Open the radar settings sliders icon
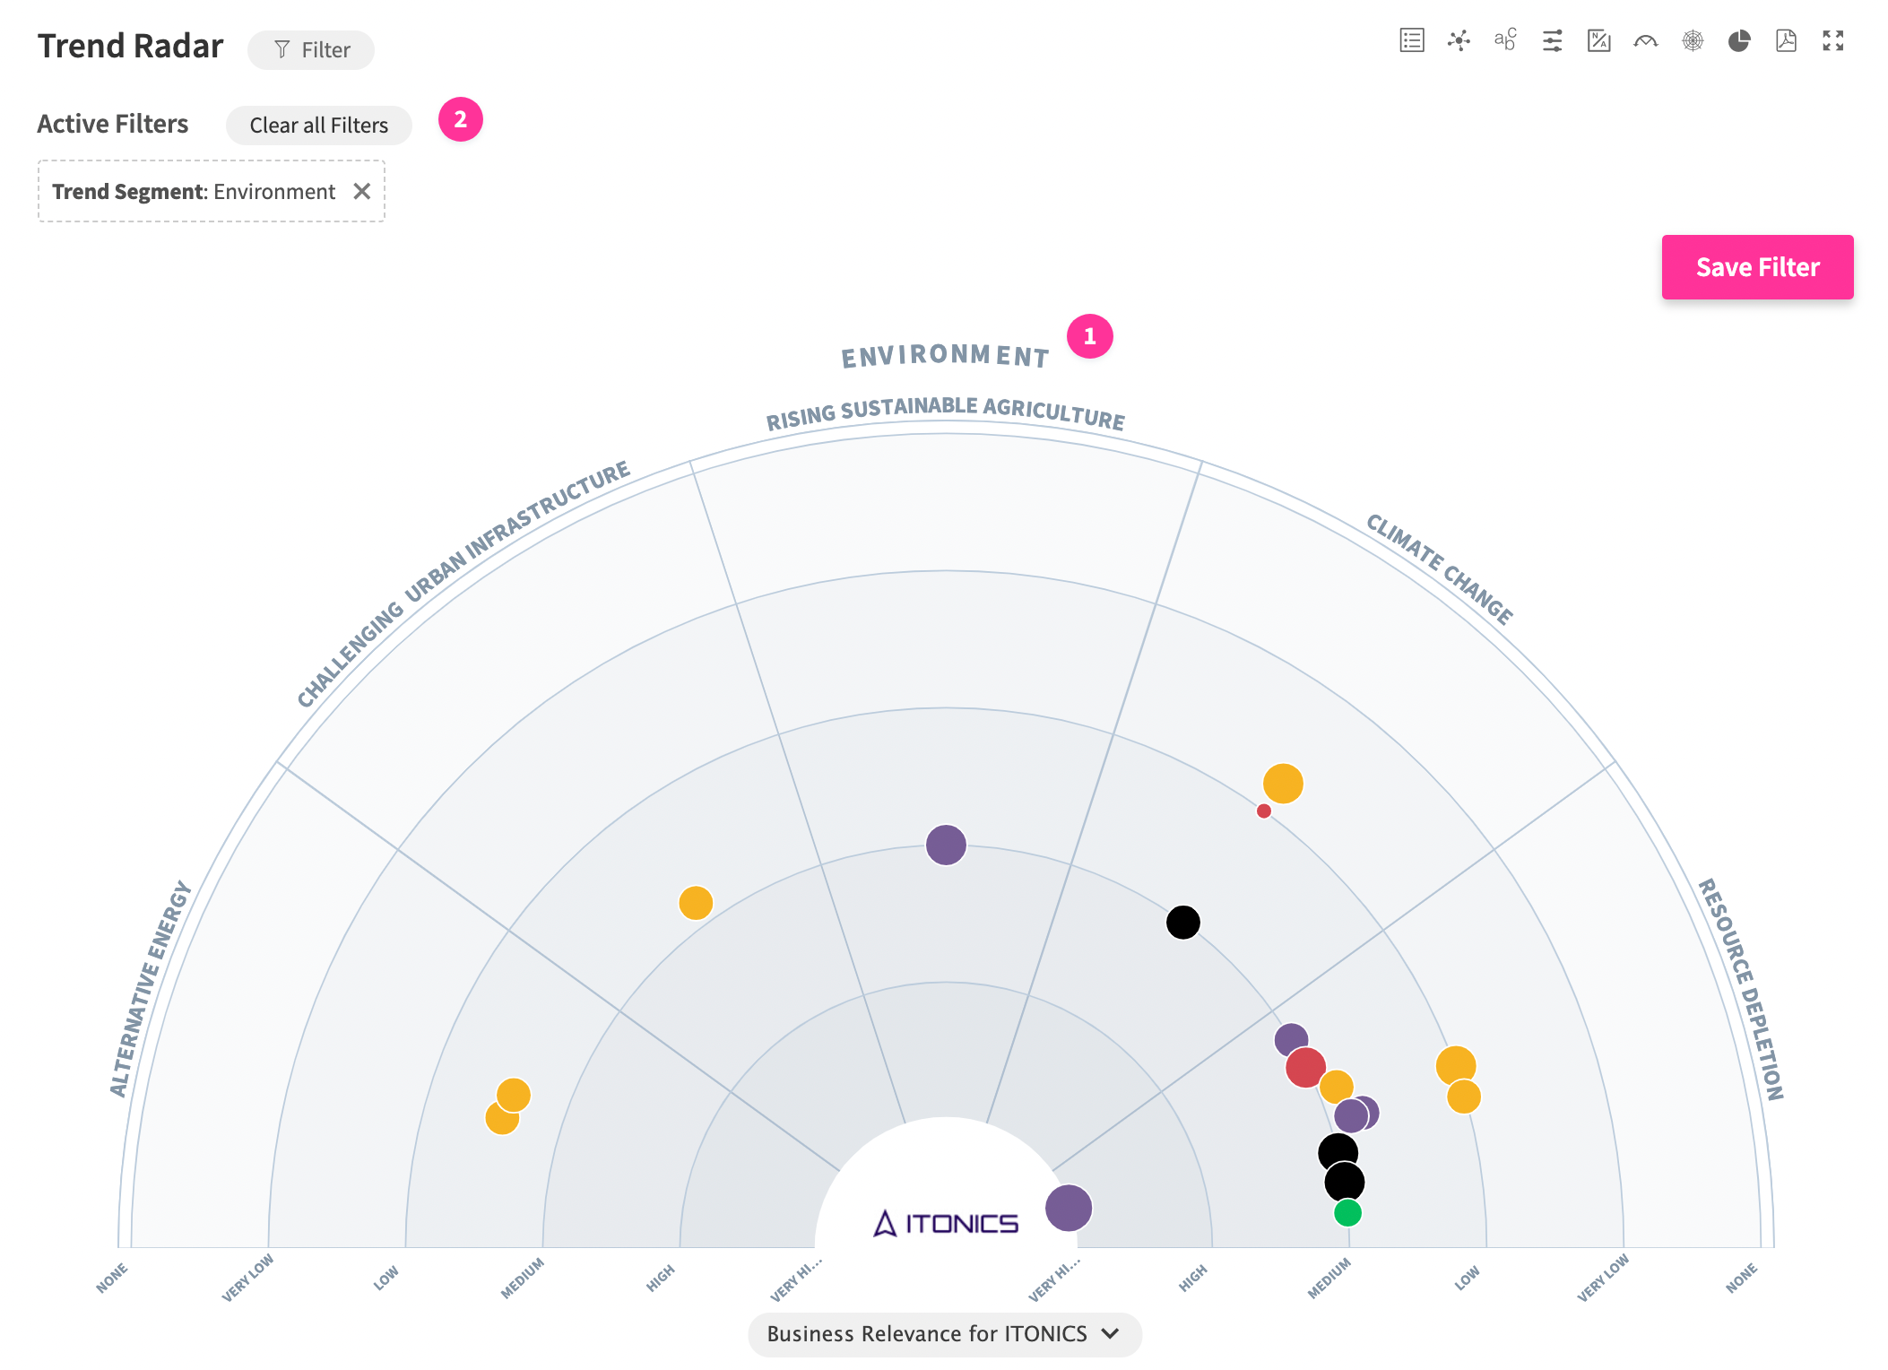 [1552, 40]
